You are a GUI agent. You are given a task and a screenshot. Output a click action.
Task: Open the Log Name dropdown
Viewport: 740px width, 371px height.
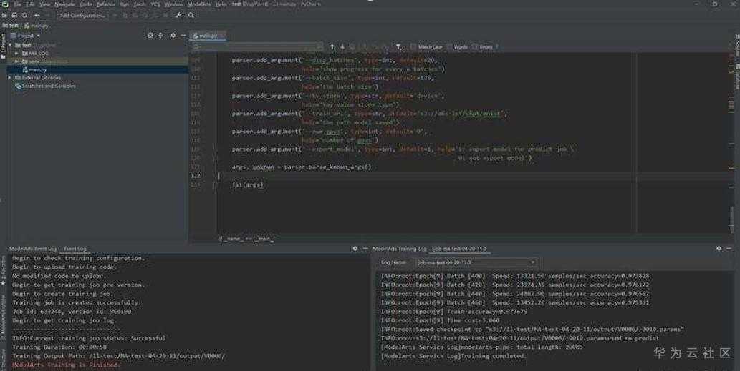tap(476, 262)
